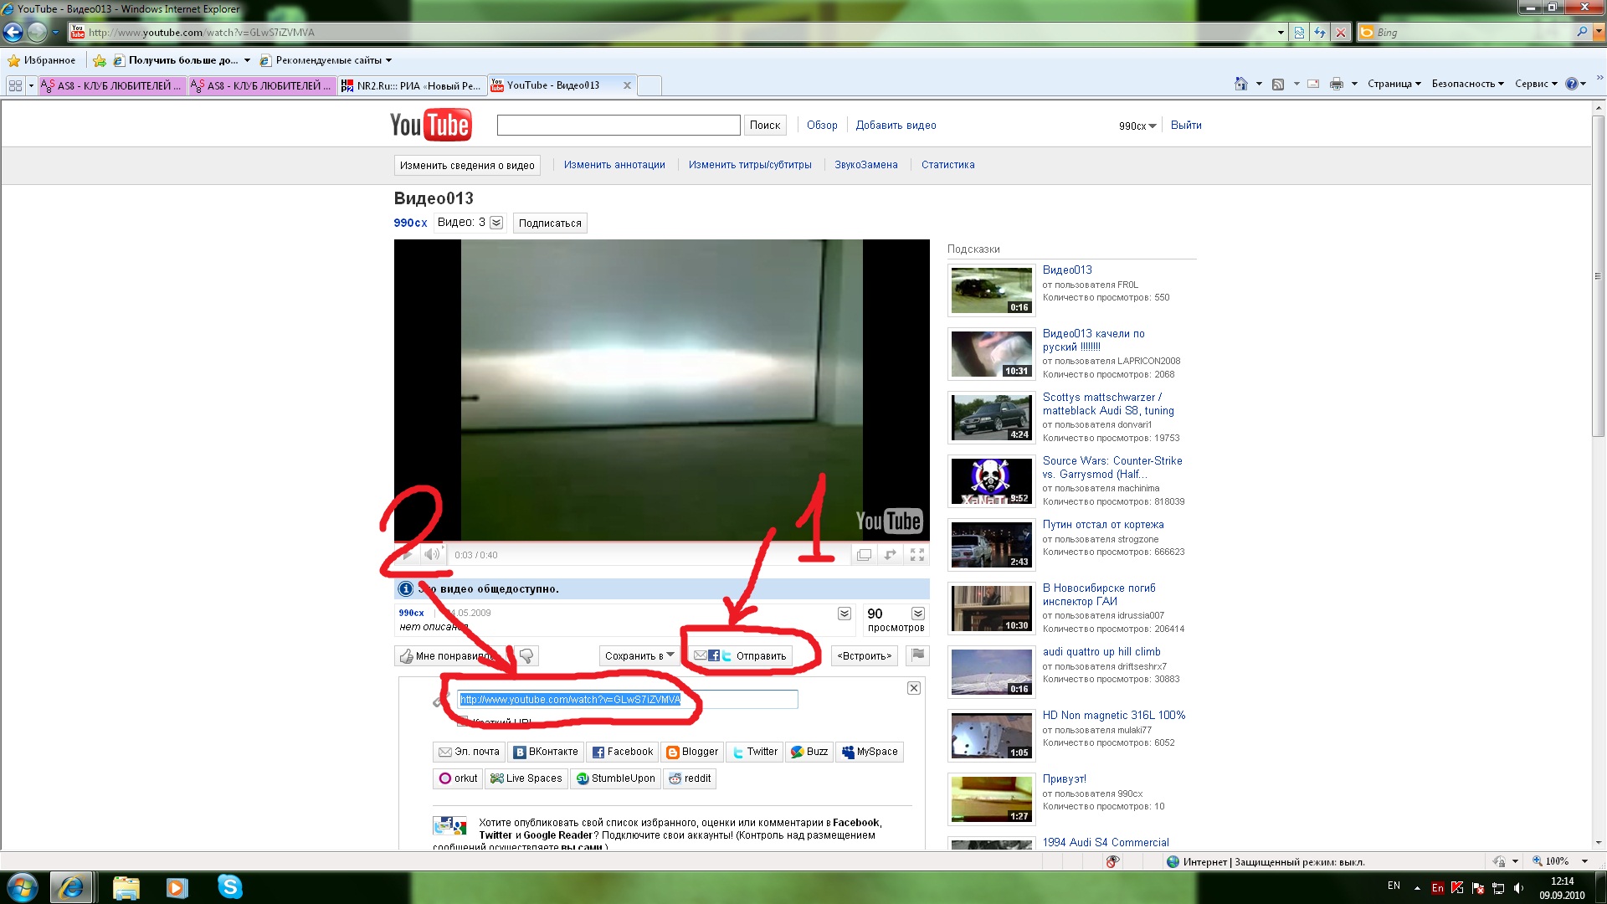This screenshot has height=904, width=1607.
Task: Open the pop-out player window icon
Action: [864, 554]
